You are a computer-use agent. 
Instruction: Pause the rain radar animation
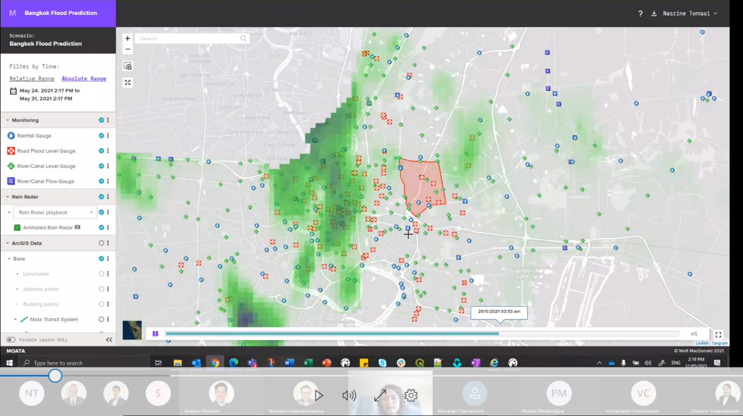tap(155, 334)
